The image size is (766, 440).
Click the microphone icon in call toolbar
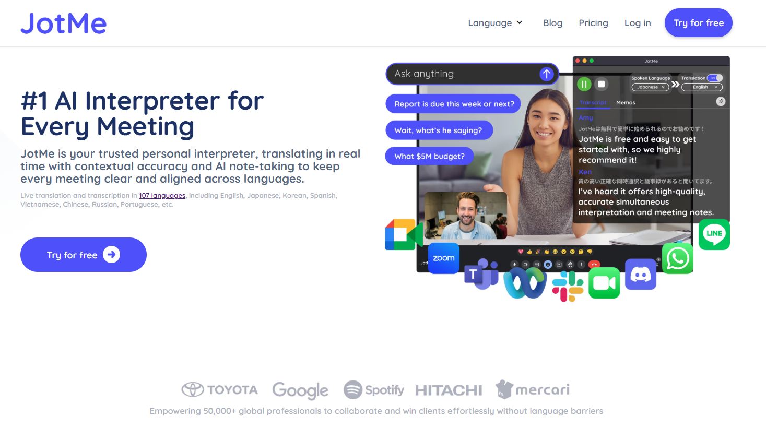[514, 265]
